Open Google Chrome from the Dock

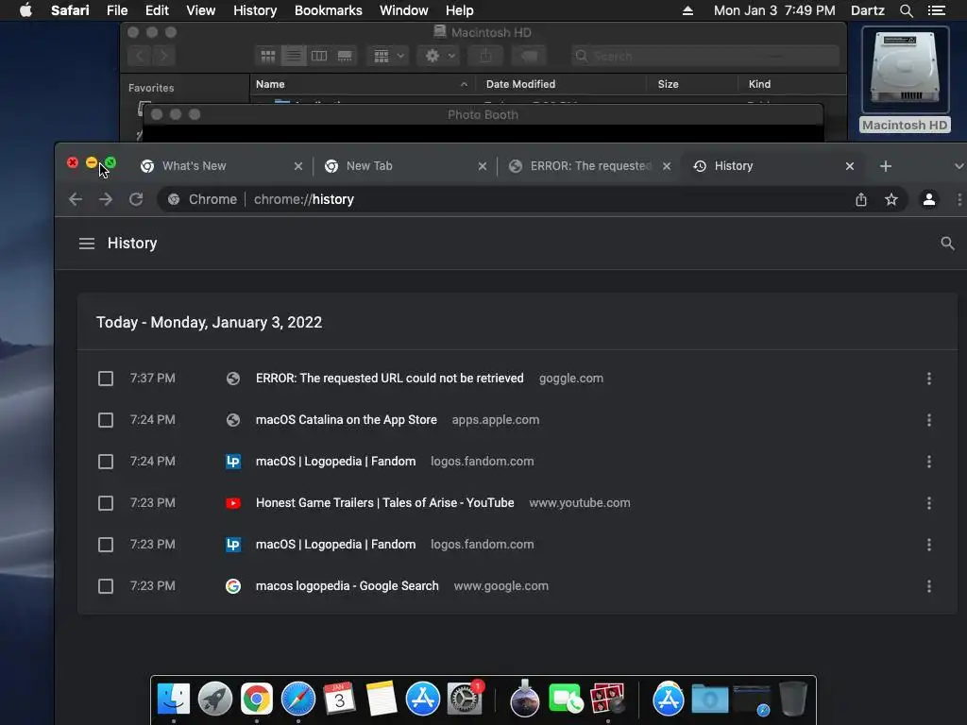point(257,700)
